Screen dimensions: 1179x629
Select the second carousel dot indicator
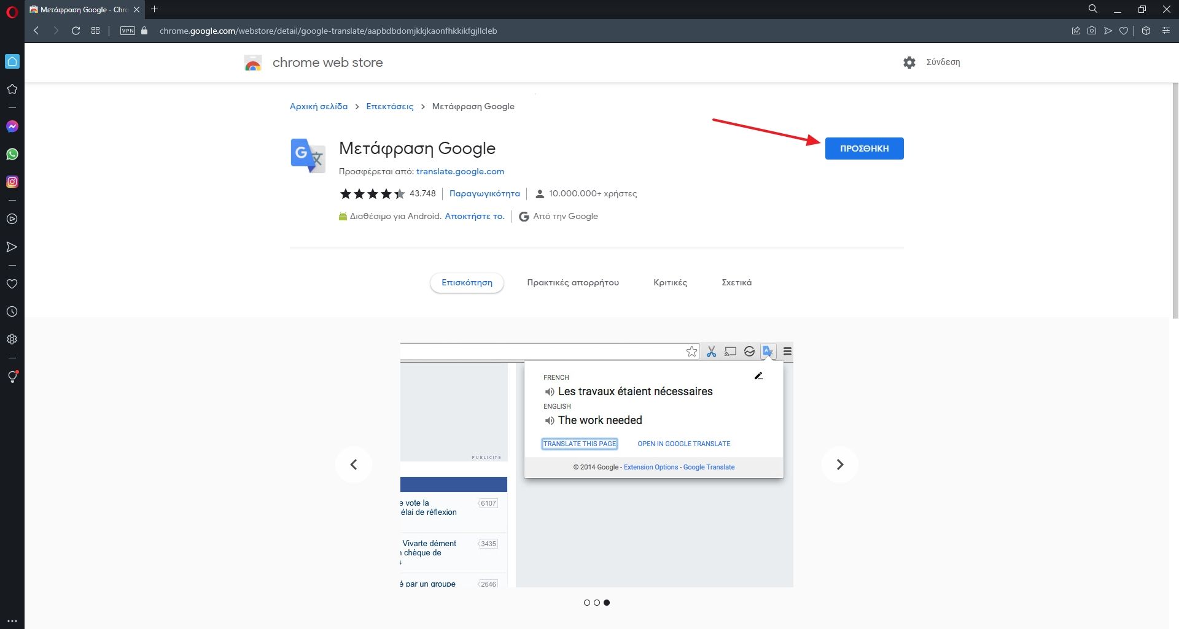(597, 603)
